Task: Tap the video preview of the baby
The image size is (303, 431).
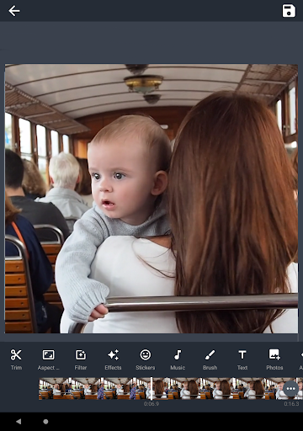Action: [151, 199]
